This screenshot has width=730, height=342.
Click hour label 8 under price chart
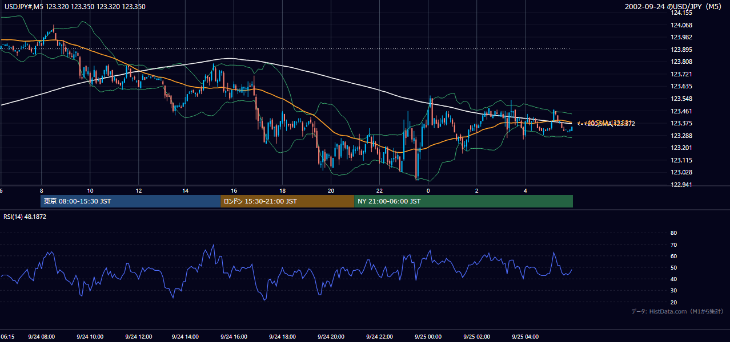[42, 190]
